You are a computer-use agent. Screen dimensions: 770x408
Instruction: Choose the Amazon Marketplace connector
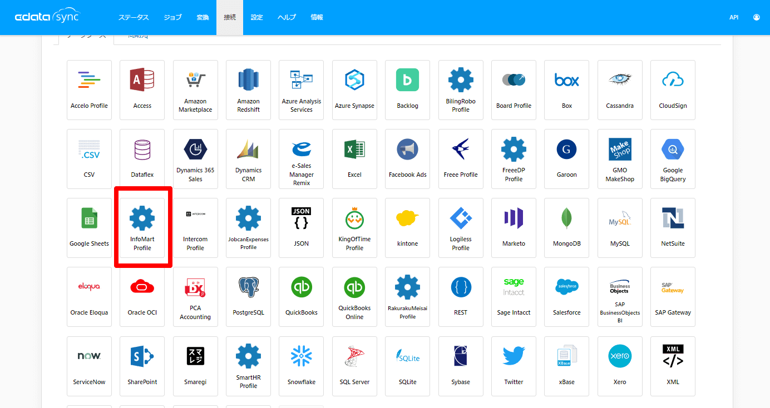tap(195, 89)
